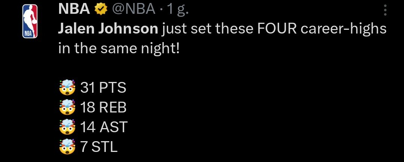Click the exploding head emoji beside 18 REB
Image resolution: width=404 pixels, height=162 pixels.
[x=67, y=108]
